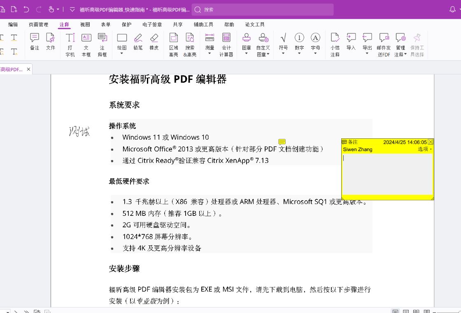The image size is (461, 313).
Task: Click the line 1024*768 屏幕分辨率
Action: point(157,236)
